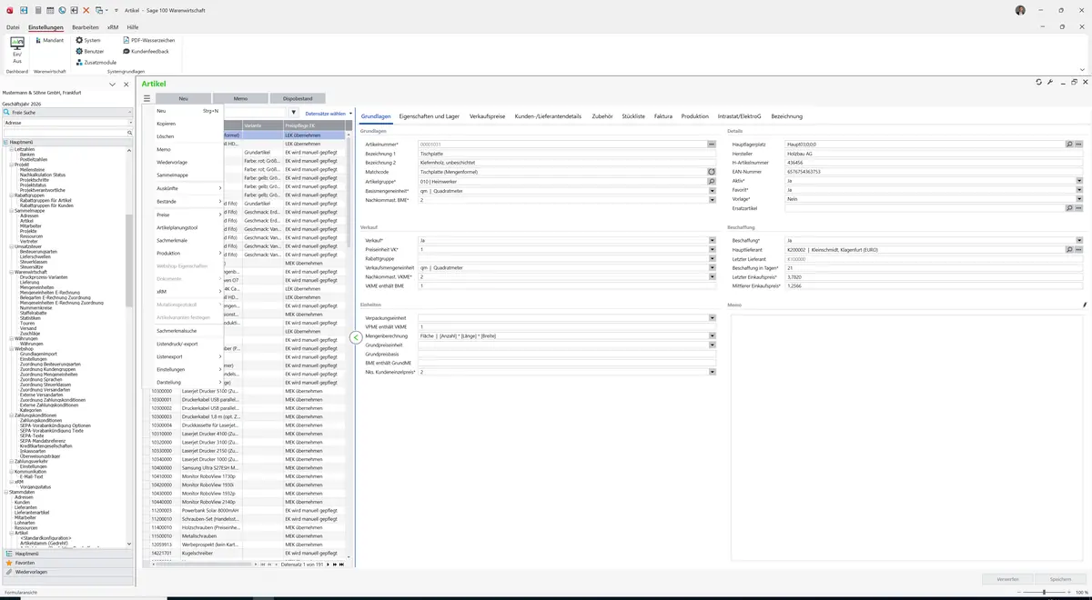1092x600 pixels.
Task: Open Benutzer settings in the ribbon
Action: coord(90,51)
